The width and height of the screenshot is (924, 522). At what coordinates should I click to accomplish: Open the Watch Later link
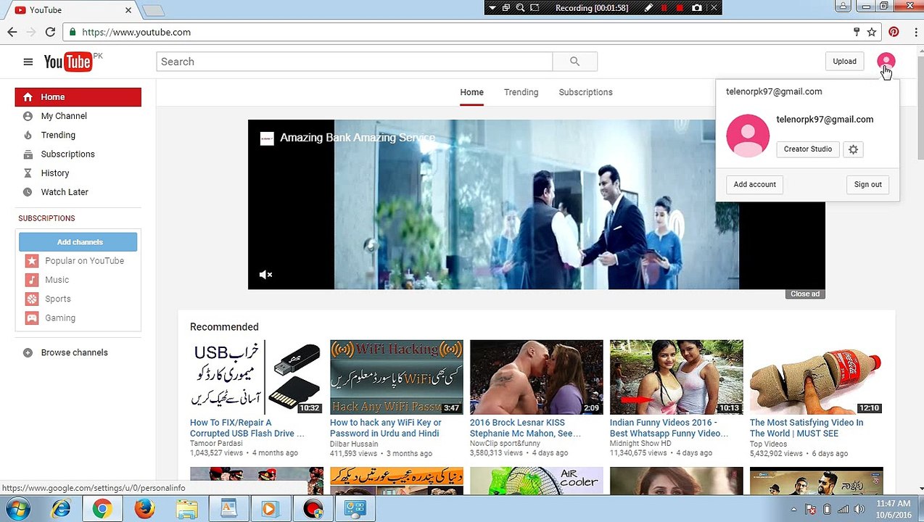click(x=65, y=192)
